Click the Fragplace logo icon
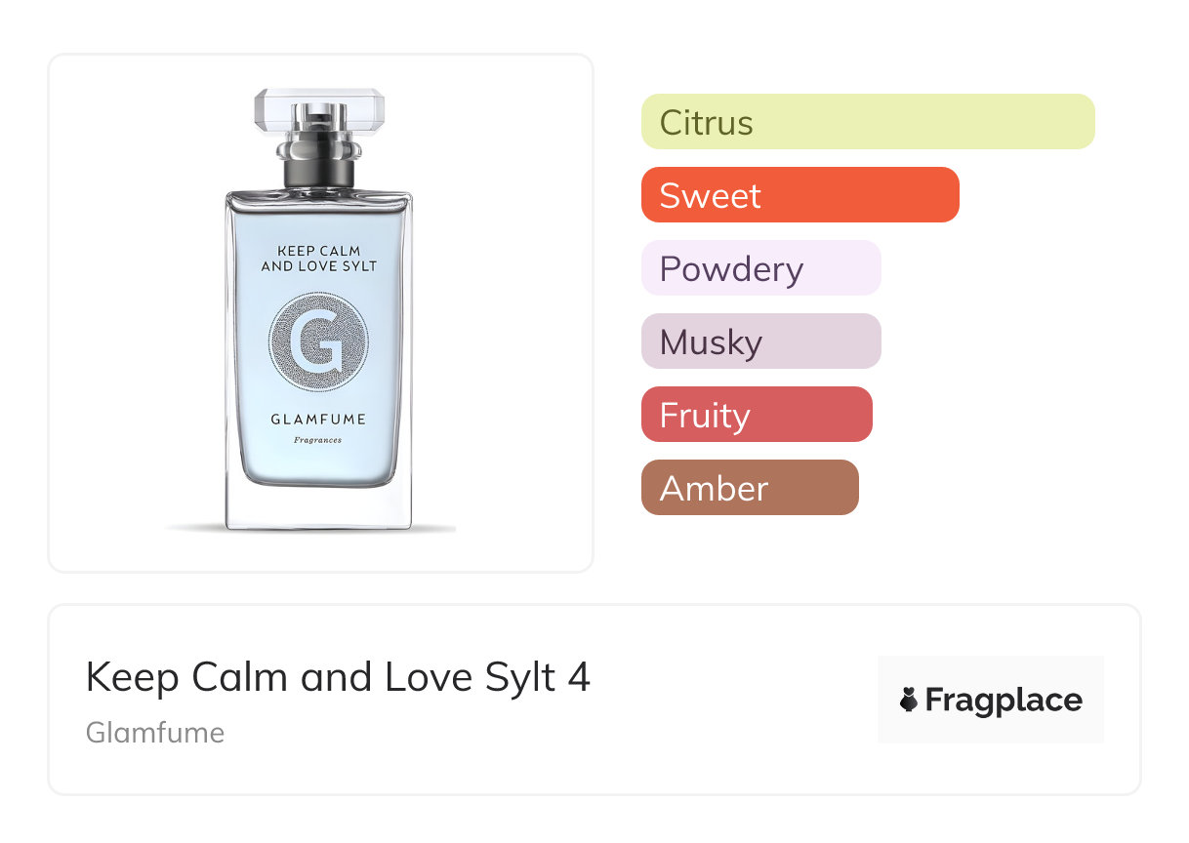1189x843 pixels. pos(909,700)
